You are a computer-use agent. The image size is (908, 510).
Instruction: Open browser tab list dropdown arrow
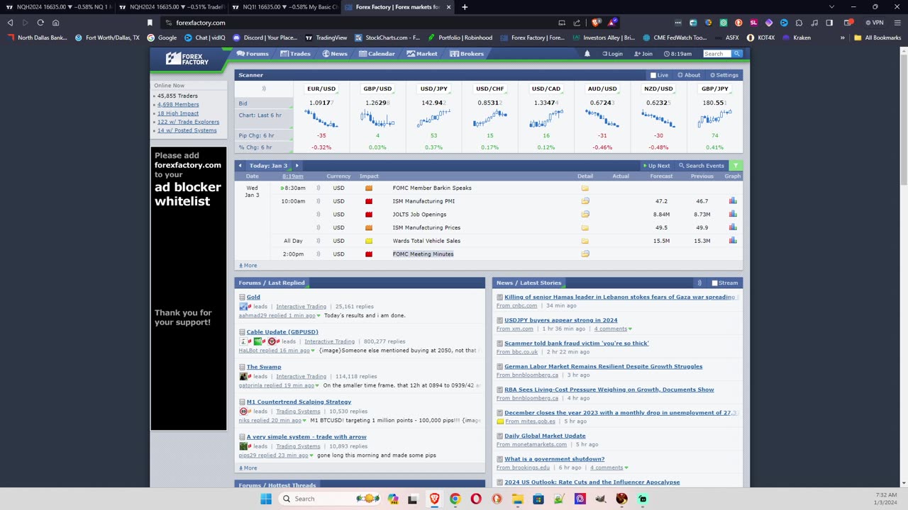pos(832,7)
